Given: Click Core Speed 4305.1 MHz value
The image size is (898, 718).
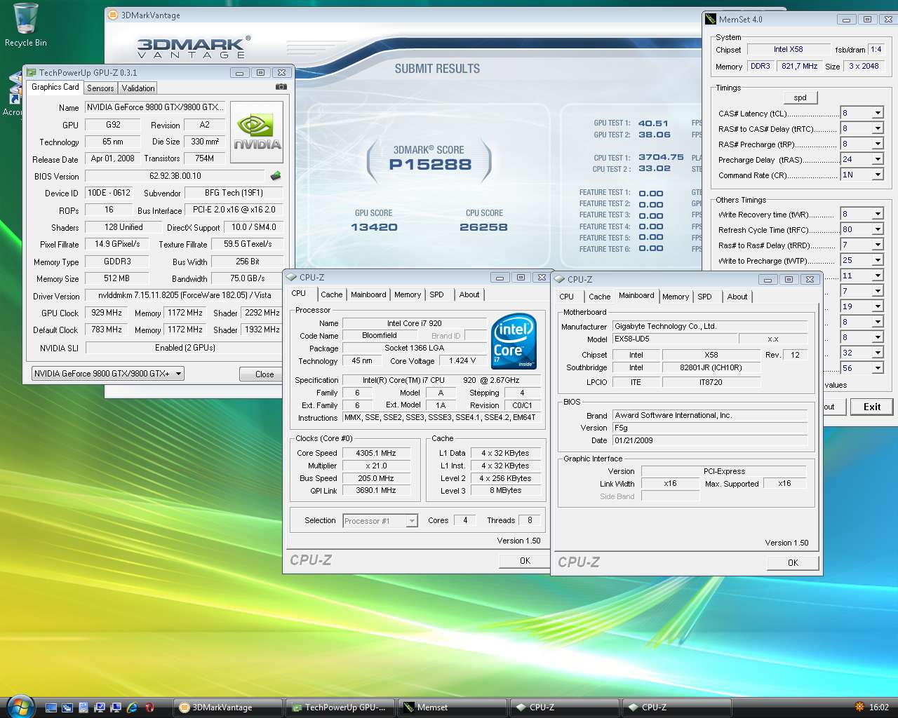Looking at the screenshot, I should 376,454.
